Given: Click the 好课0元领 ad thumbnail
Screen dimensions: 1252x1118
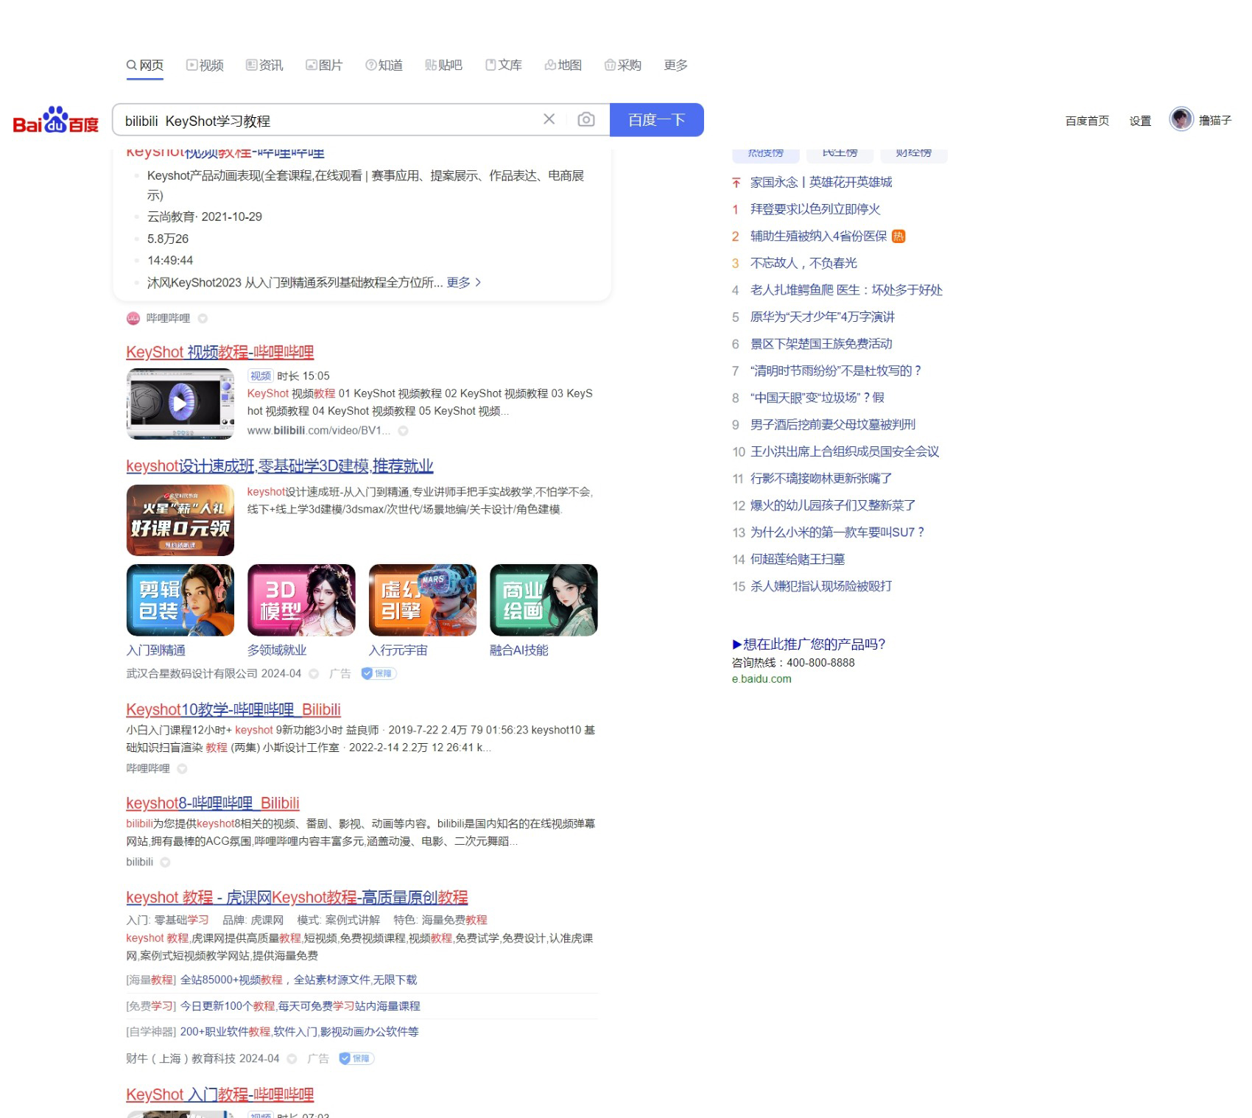Looking at the screenshot, I should [x=180, y=520].
